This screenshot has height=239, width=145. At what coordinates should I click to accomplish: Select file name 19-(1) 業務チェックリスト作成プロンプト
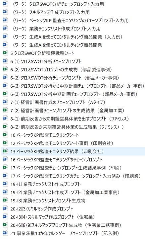click(45, 184)
